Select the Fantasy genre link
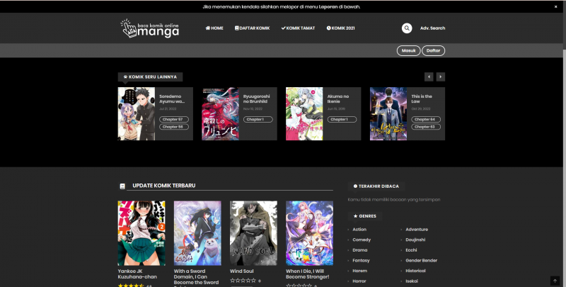Screen dimensions: 566x287 (x=361, y=261)
